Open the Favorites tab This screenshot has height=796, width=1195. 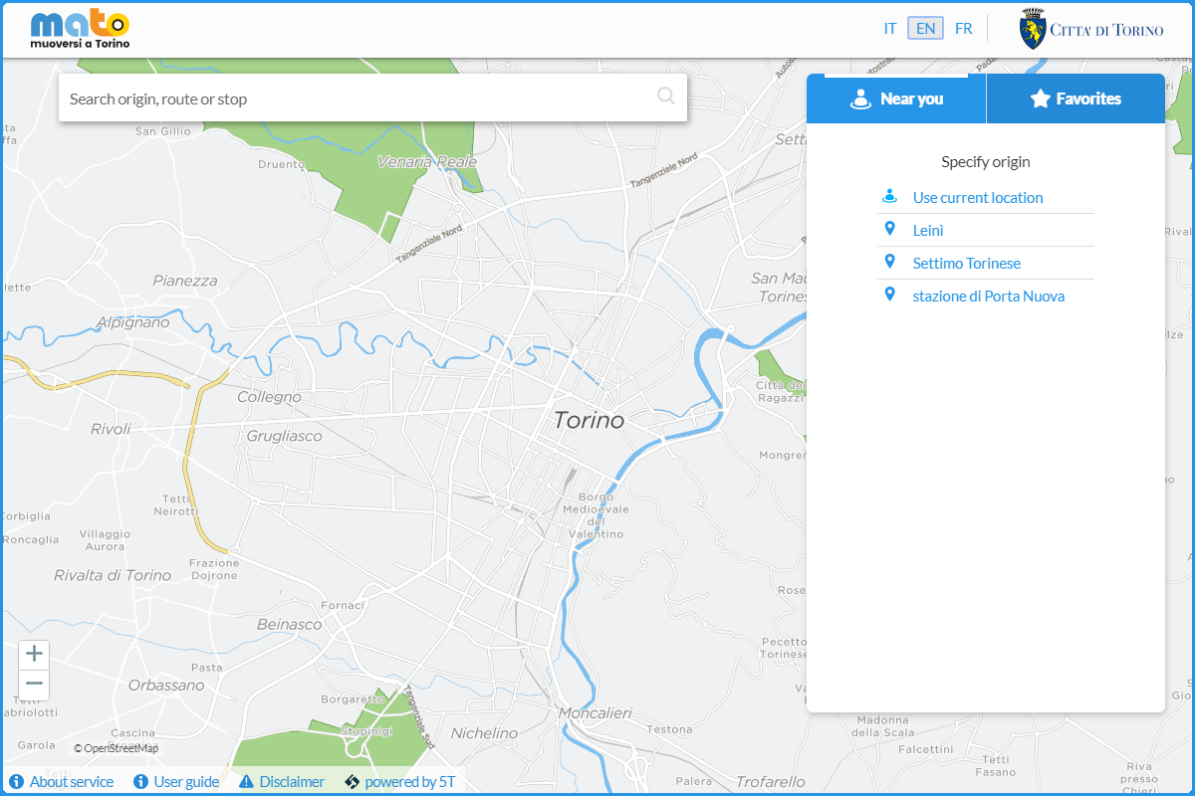pos(1075,99)
